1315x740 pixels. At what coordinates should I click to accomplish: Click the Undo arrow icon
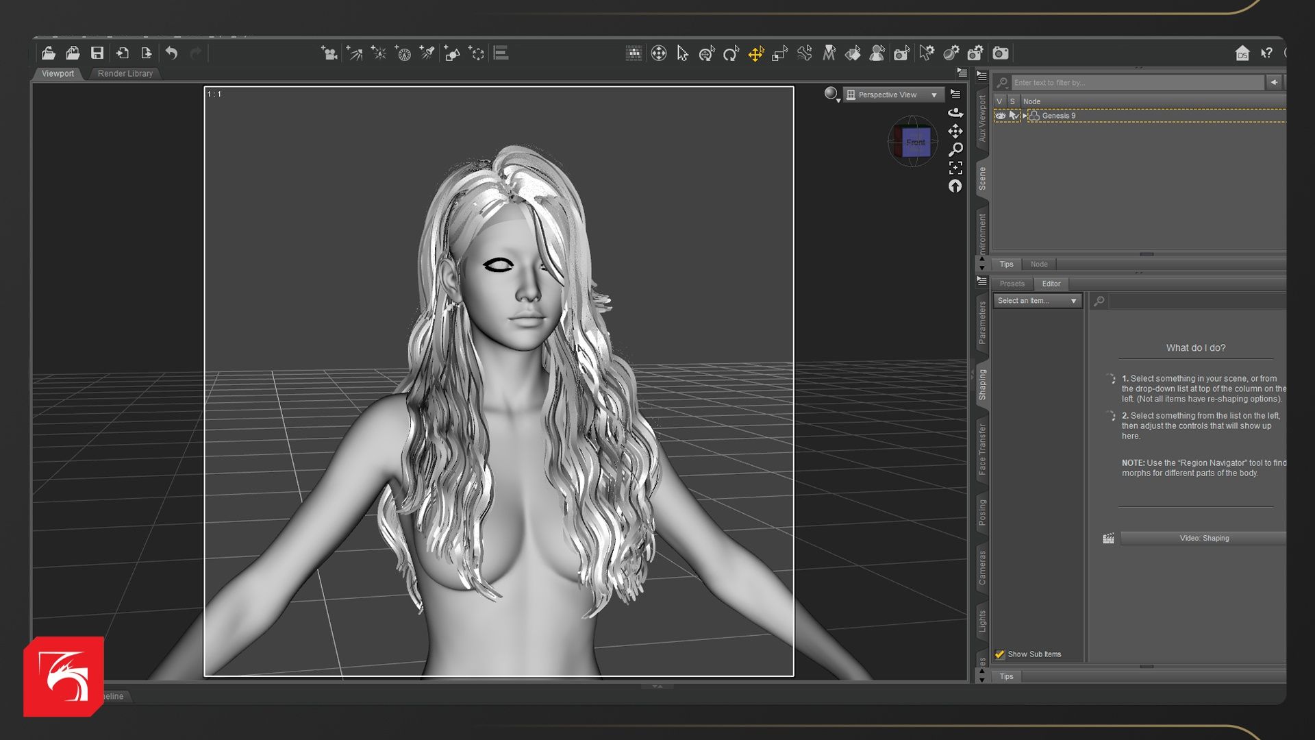click(171, 53)
